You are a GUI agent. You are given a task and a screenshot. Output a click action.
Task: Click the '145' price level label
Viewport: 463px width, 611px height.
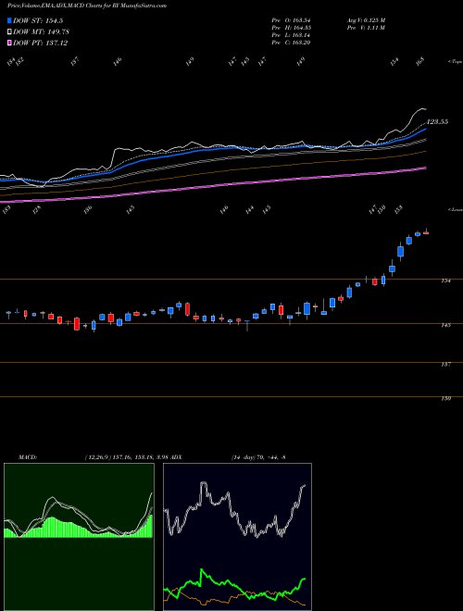tap(446, 325)
